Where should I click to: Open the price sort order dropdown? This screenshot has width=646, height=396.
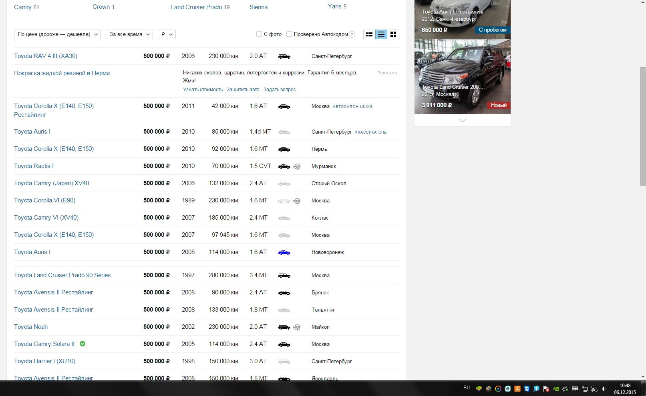[x=57, y=34]
